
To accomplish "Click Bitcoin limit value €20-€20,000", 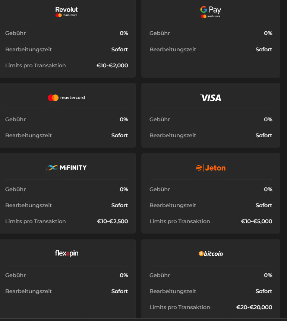I will (x=254, y=307).
